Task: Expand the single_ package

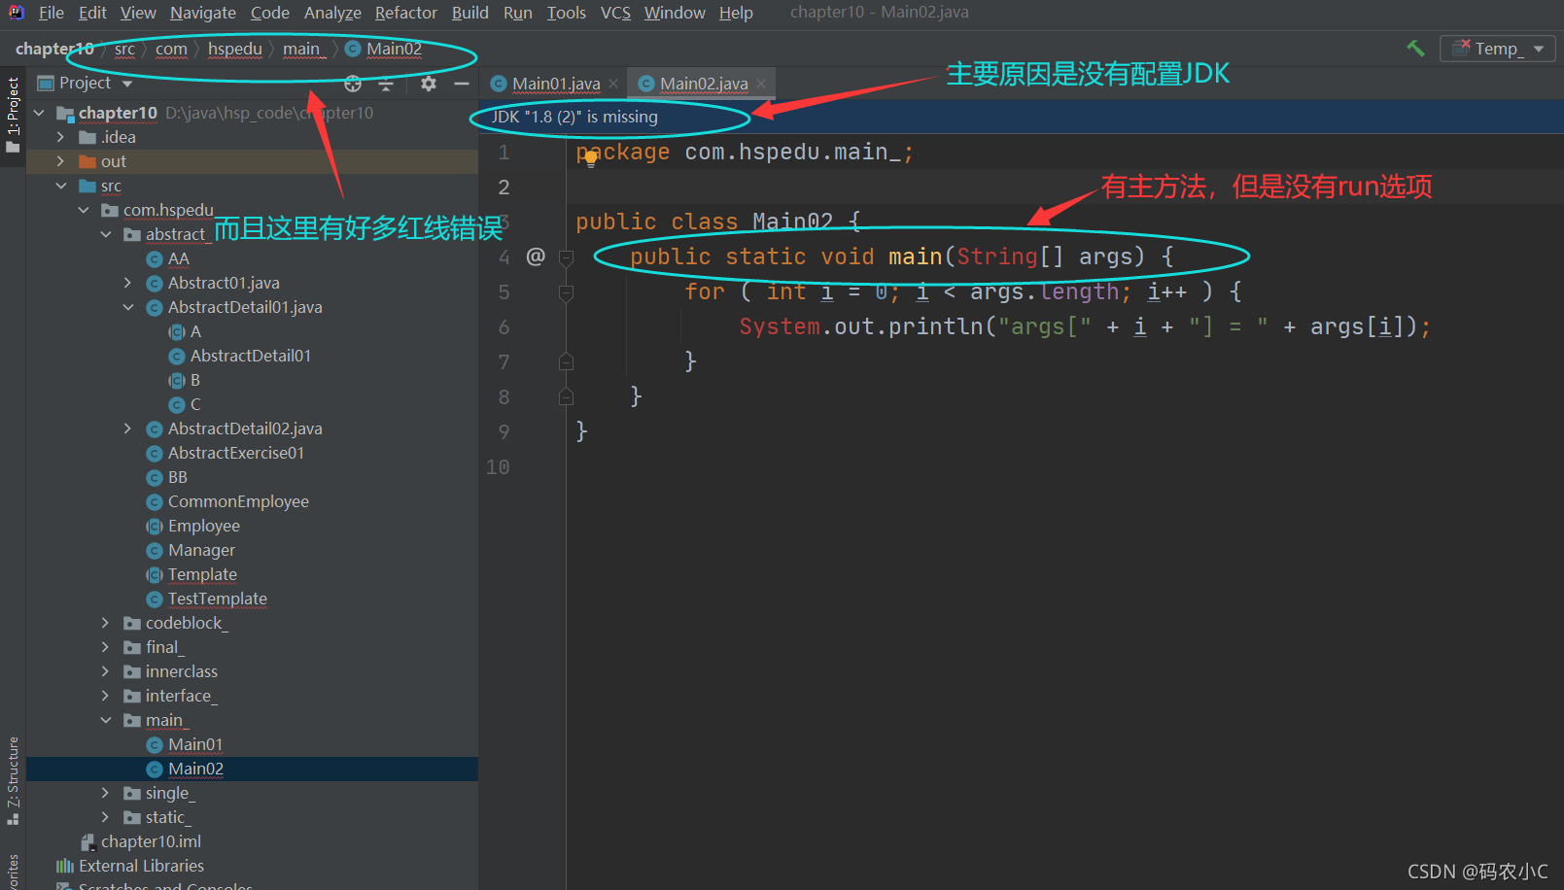Action: click(x=105, y=793)
